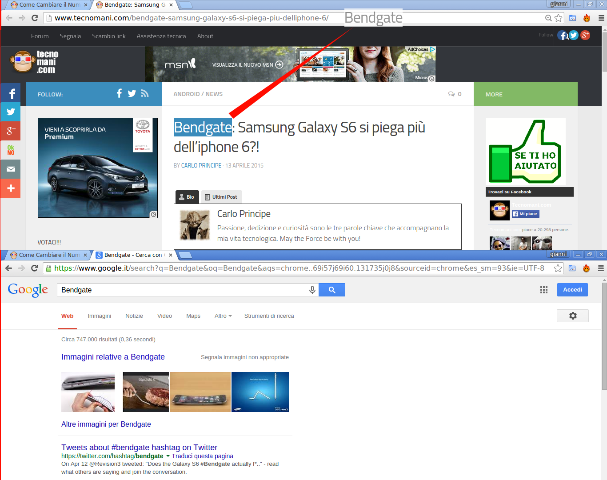This screenshot has width=607, height=480.
Task: Click Google voice search microphone icon
Action: point(312,290)
